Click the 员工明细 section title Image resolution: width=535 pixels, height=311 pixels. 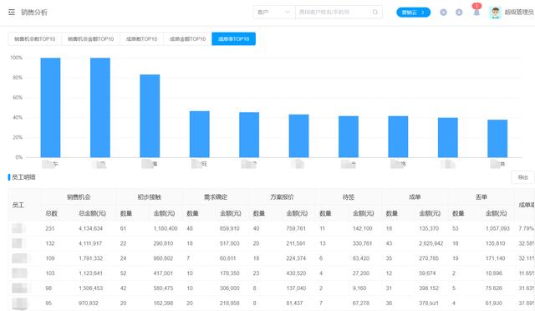click(x=23, y=177)
